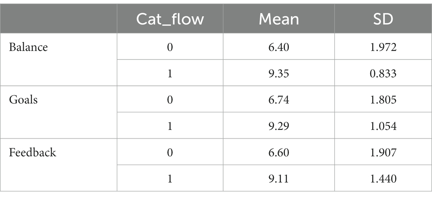Select the SD value 1.440
Viewport: 432px width, 199px height.
[x=383, y=179]
